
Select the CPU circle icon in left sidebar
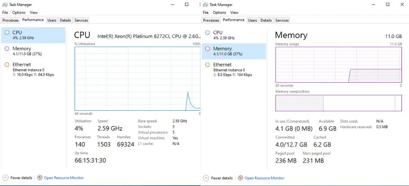(7, 33)
